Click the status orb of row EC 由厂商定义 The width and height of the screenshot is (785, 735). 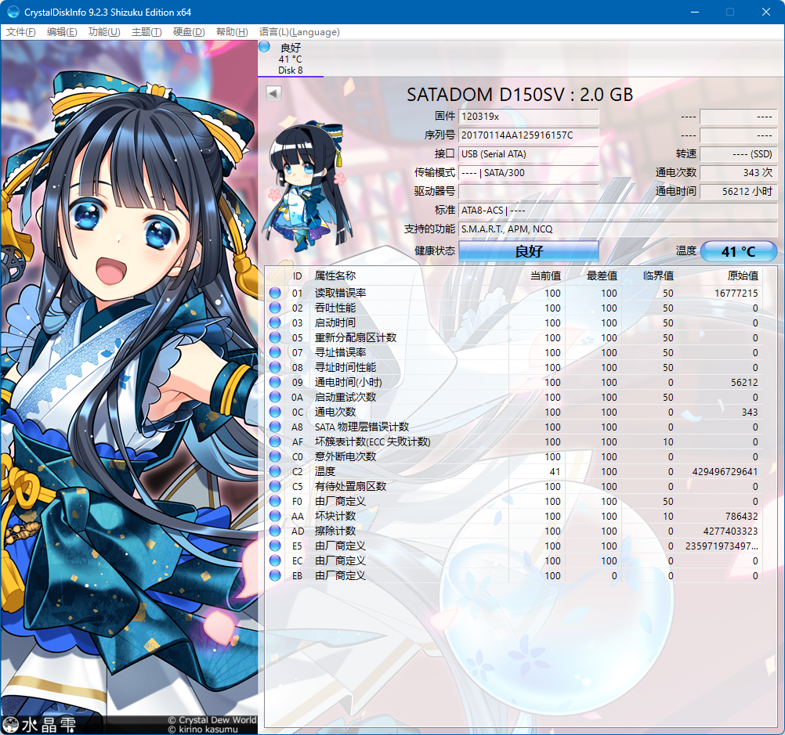pos(275,560)
